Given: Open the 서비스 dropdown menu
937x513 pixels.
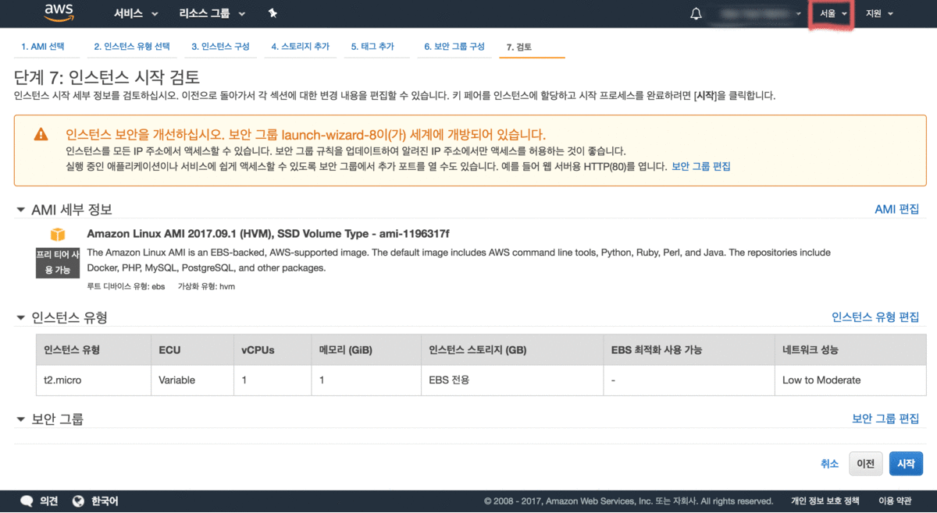Looking at the screenshot, I should [136, 13].
